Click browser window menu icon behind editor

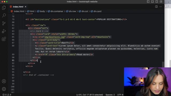(x=169, y=6)
